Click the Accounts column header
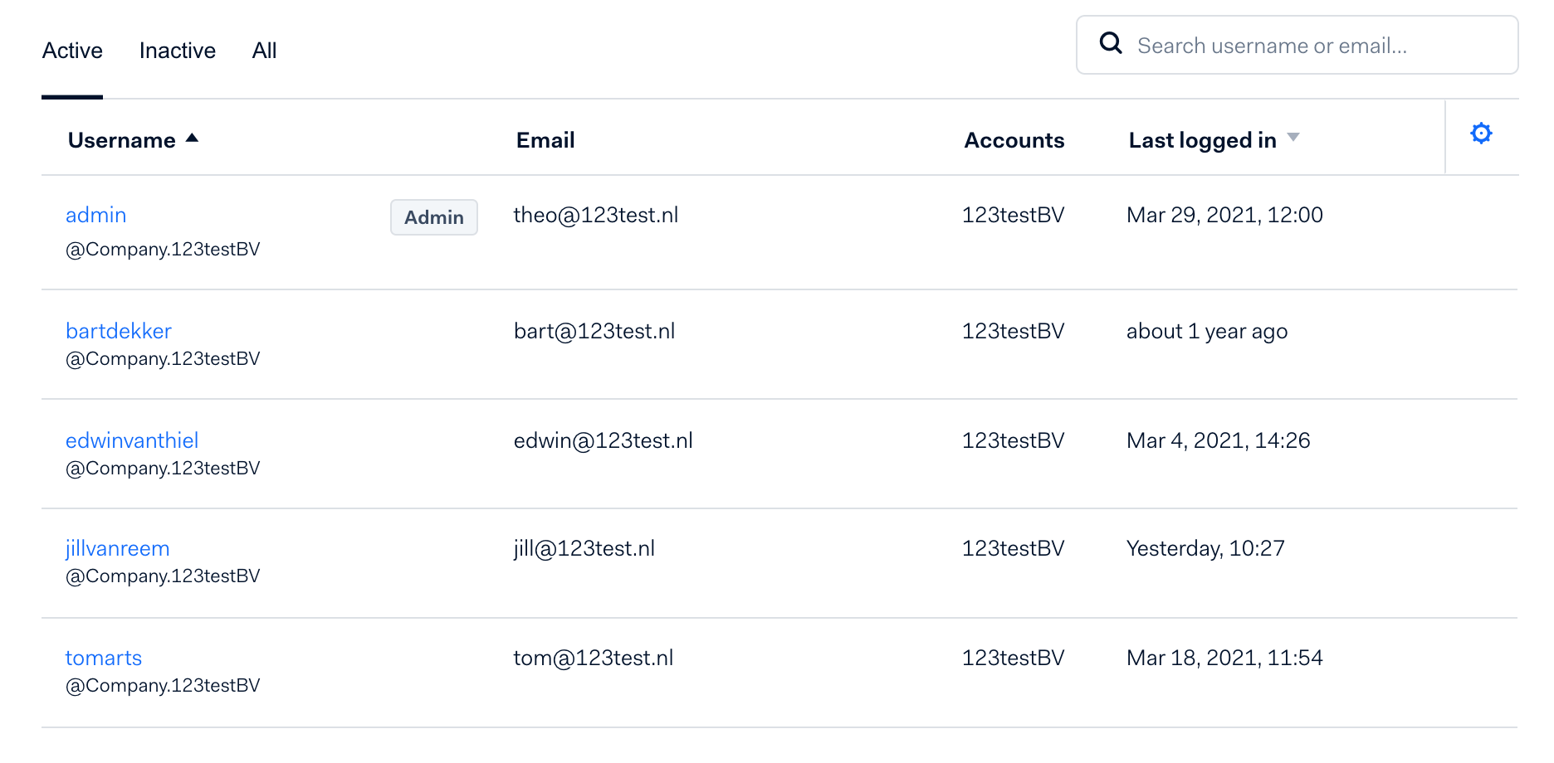 1014,140
